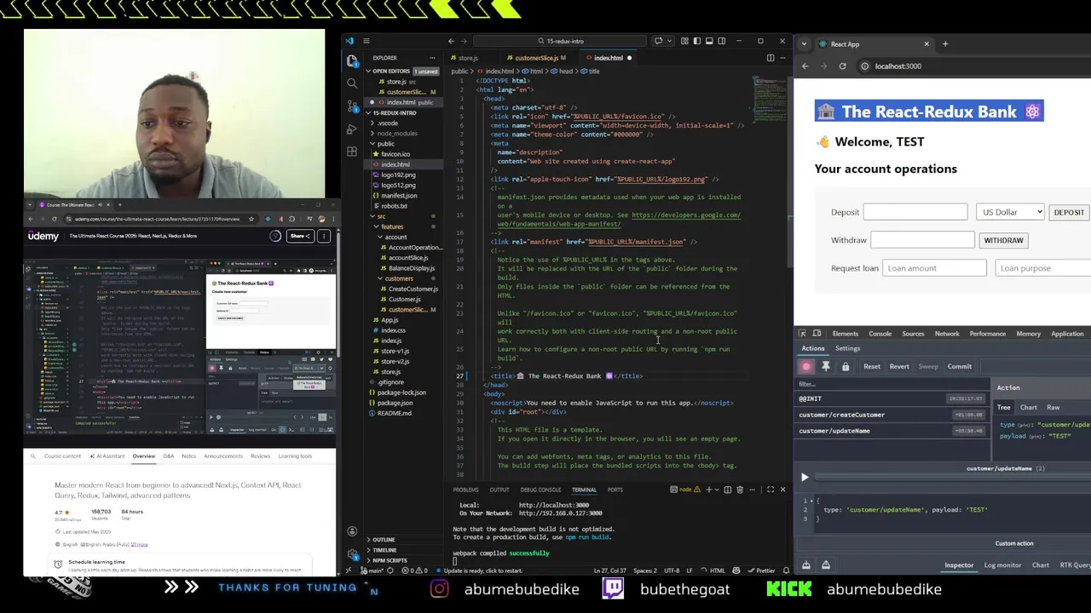Select the Chart tab in Action view

tap(1028, 408)
